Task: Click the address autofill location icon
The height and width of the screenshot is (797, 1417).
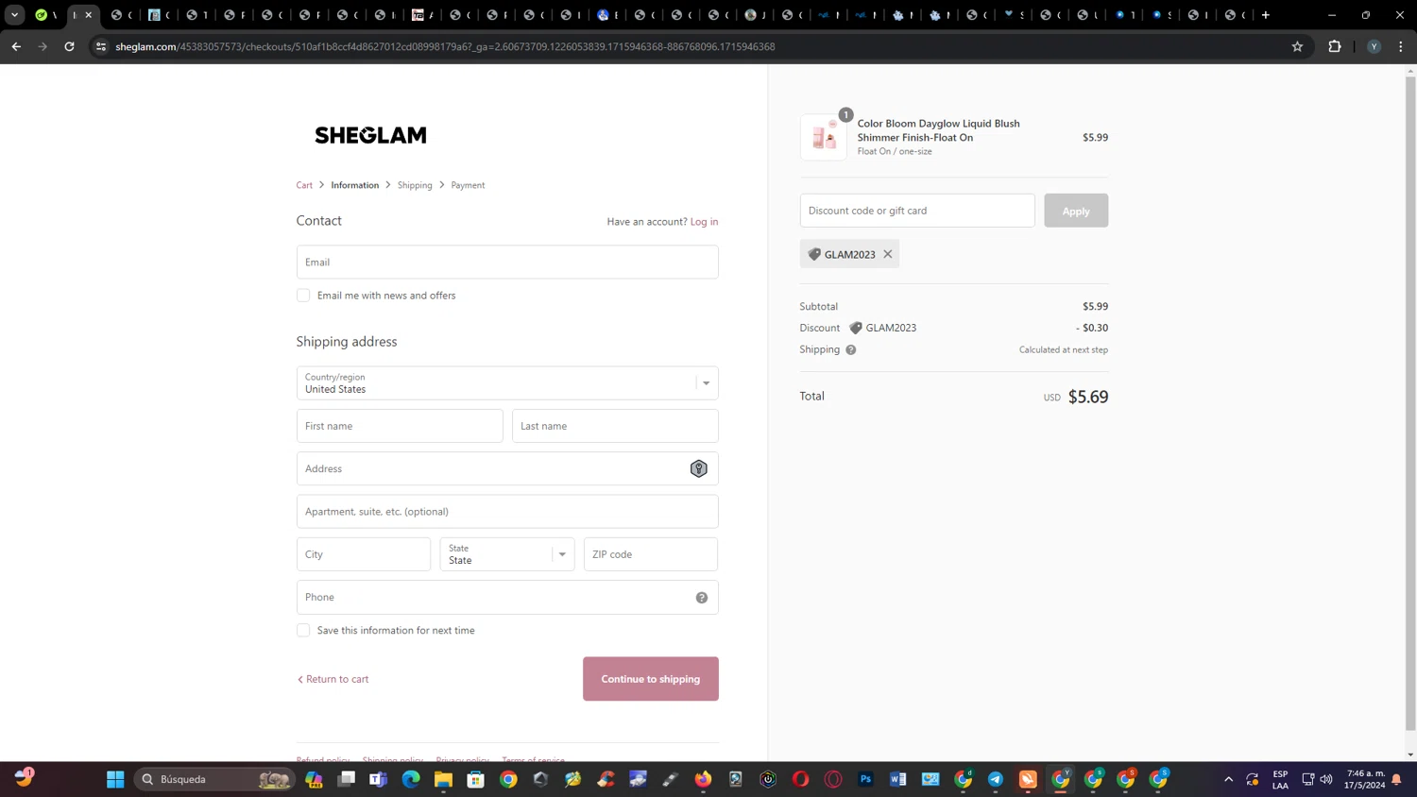Action: coord(699,468)
